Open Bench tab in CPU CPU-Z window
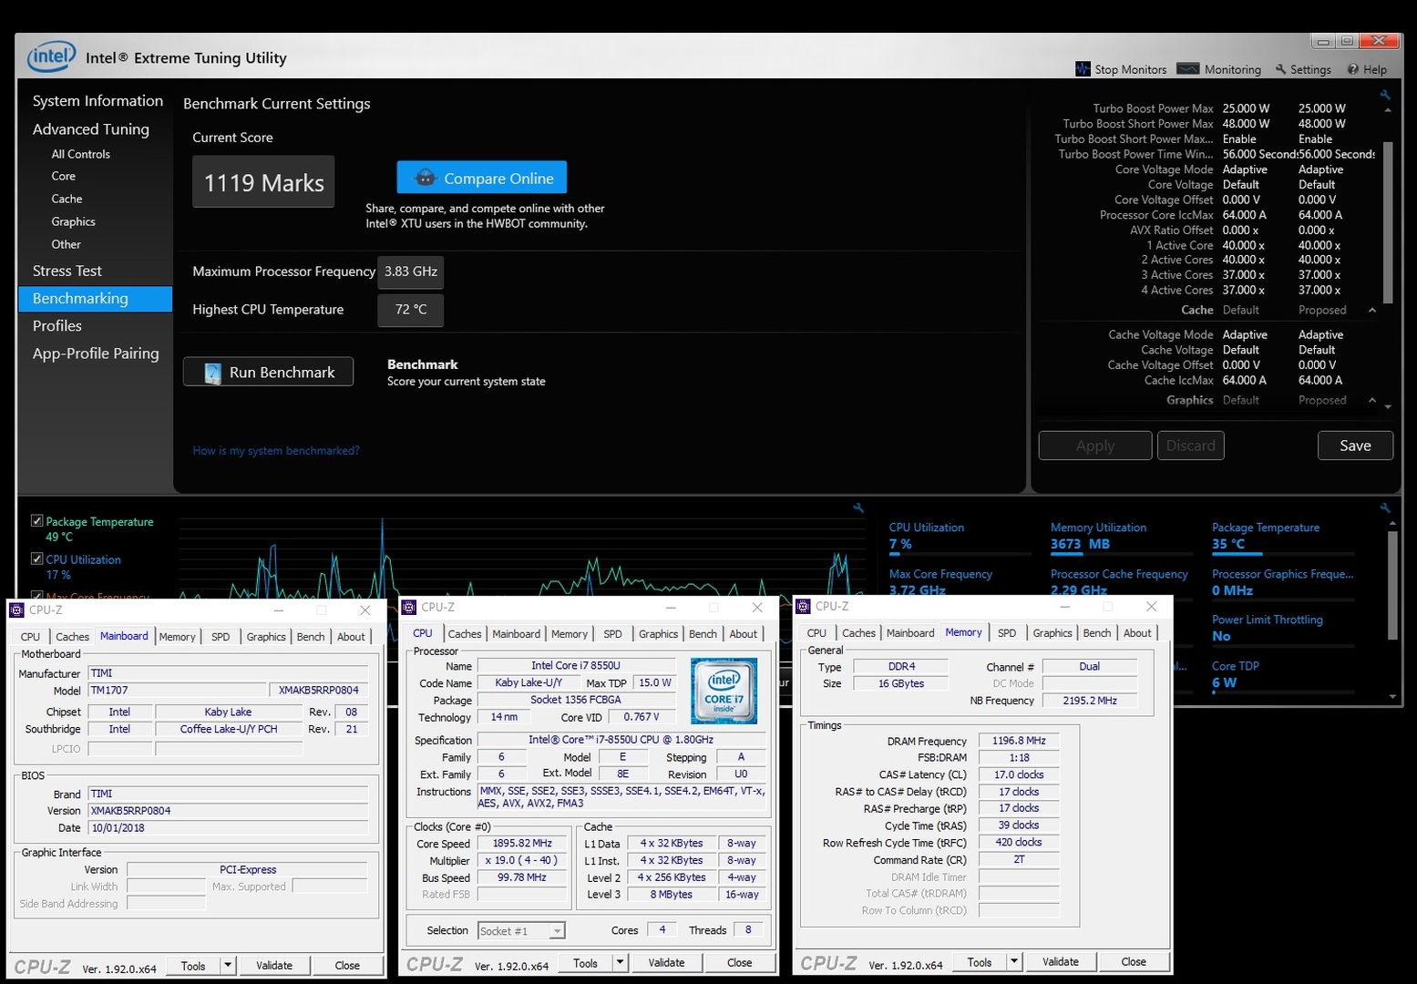The image size is (1417, 984). click(x=703, y=634)
